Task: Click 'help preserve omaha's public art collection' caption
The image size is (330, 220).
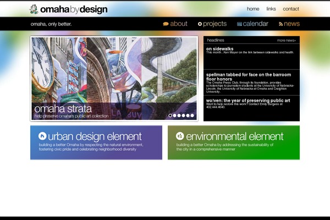Action: (x=71, y=116)
